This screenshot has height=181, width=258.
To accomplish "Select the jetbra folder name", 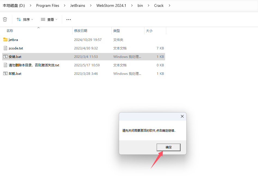I will [x=13, y=40].
